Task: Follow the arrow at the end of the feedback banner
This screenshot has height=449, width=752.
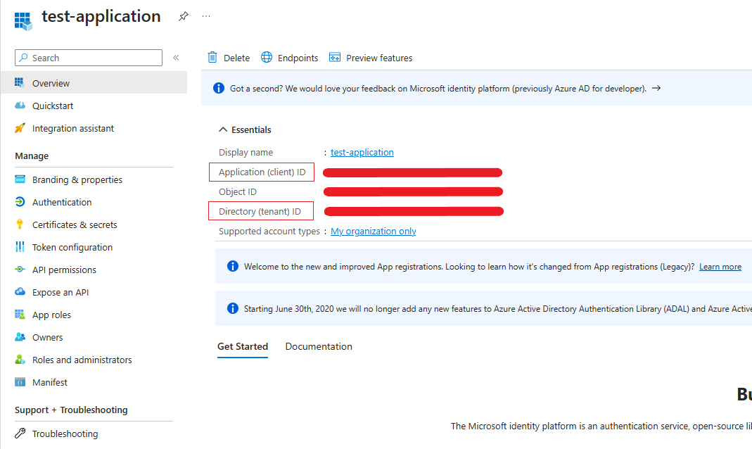Action: pyautogui.click(x=656, y=88)
